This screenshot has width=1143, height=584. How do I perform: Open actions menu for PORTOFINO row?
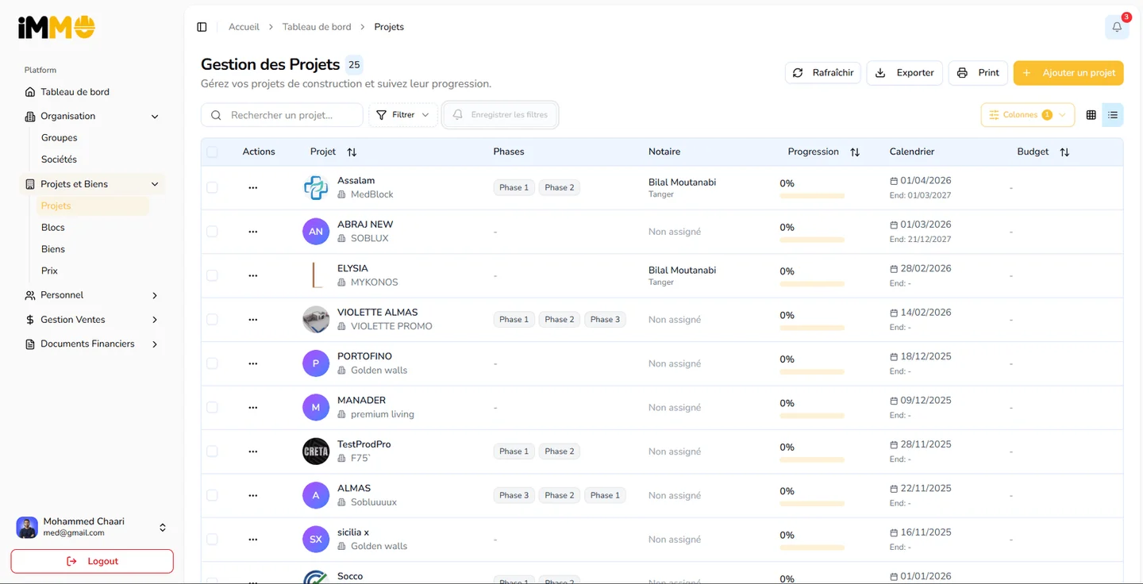[252, 363]
